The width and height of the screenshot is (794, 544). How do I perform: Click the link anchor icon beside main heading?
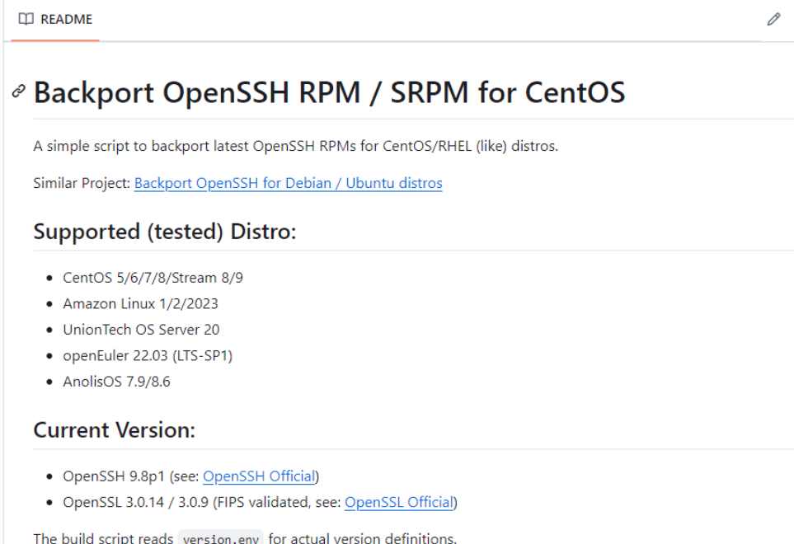[x=19, y=91]
